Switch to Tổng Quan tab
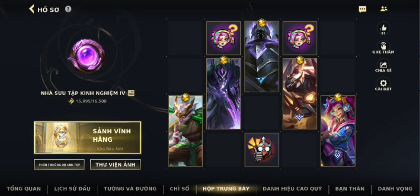 (23, 188)
